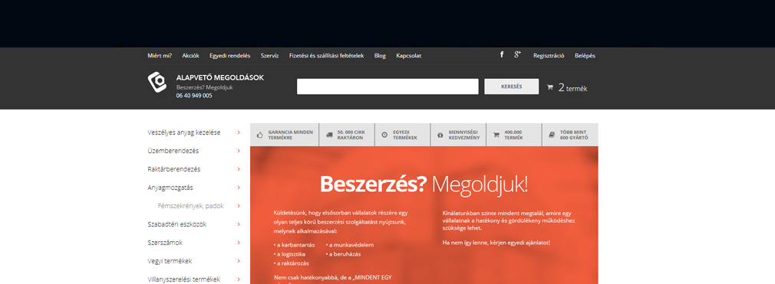Expand Anyagmozgatás category arrow

pyautogui.click(x=239, y=188)
